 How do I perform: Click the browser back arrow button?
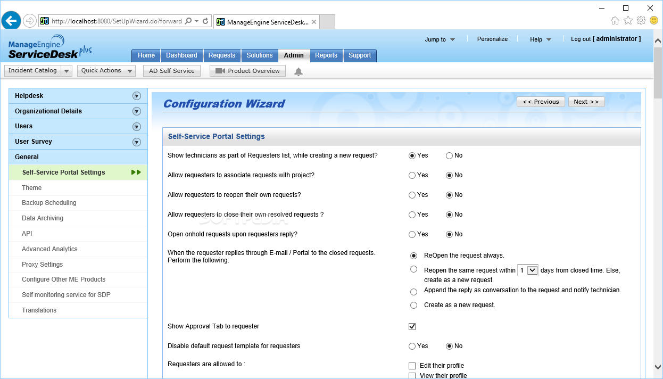tap(11, 21)
